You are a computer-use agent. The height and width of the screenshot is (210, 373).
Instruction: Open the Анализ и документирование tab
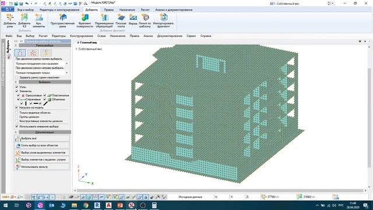coord(174,10)
